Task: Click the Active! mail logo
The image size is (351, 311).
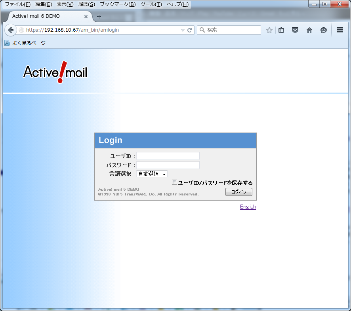Action: point(55,72)
